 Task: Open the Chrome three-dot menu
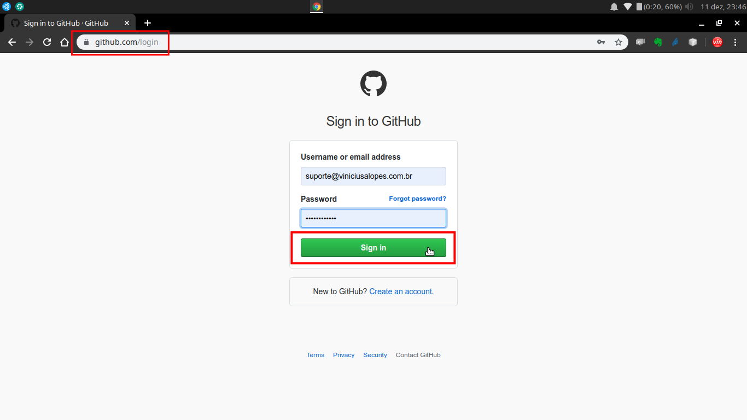pos(735,42)
